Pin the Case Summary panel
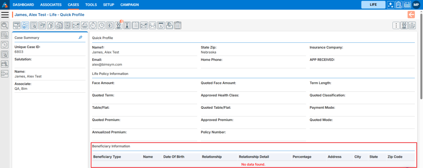 pyautogui.click(x=80, y=37)
